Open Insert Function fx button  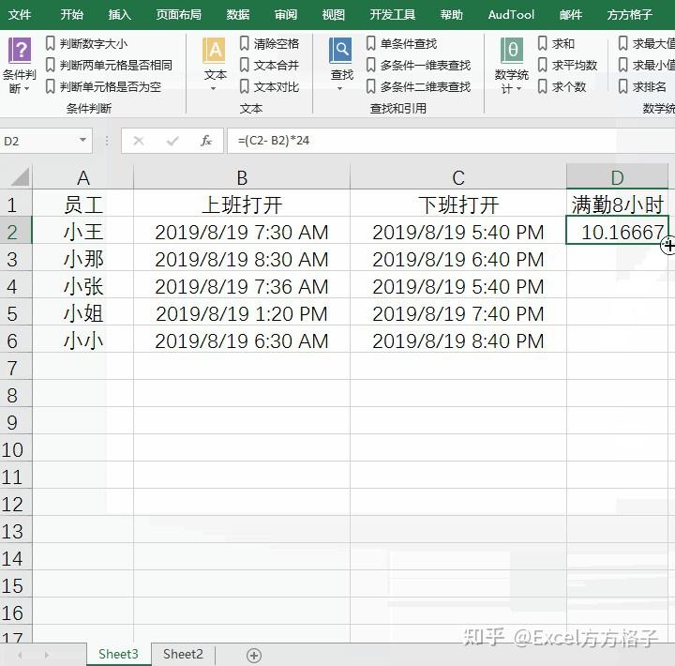206,141
